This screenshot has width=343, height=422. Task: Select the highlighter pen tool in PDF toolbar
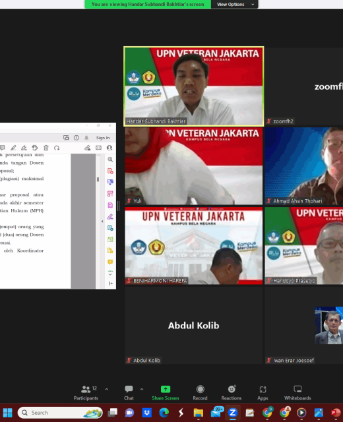point(13,148)
